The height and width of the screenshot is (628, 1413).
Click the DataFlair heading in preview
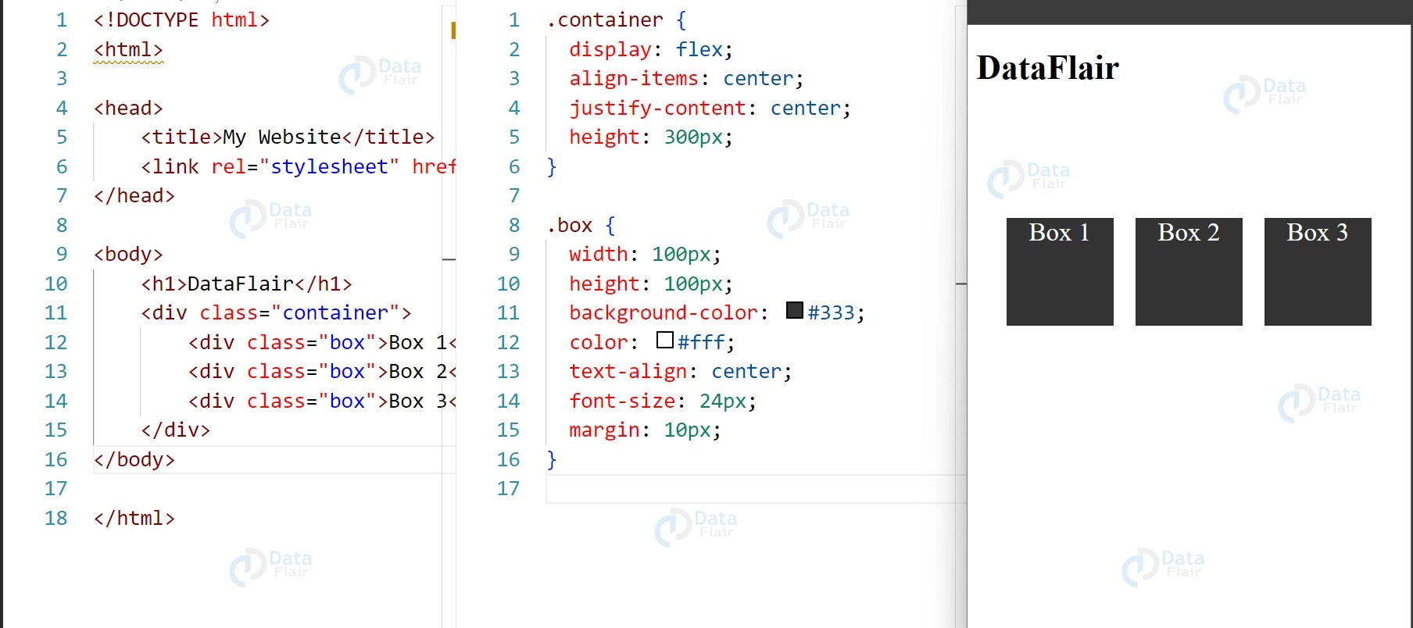coord(1048,68)
